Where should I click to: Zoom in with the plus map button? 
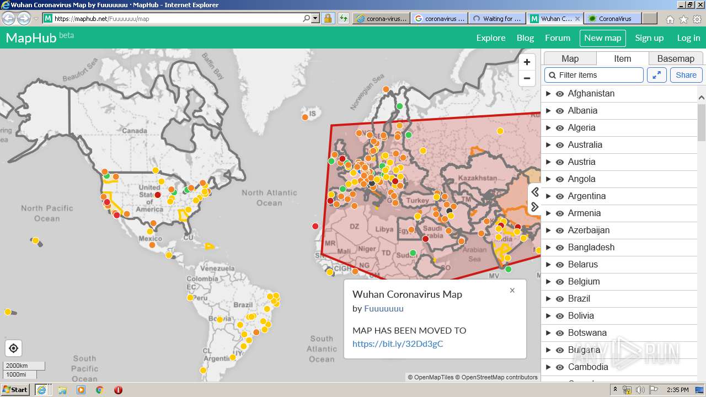pyautogui.click(x=527, y=62)
